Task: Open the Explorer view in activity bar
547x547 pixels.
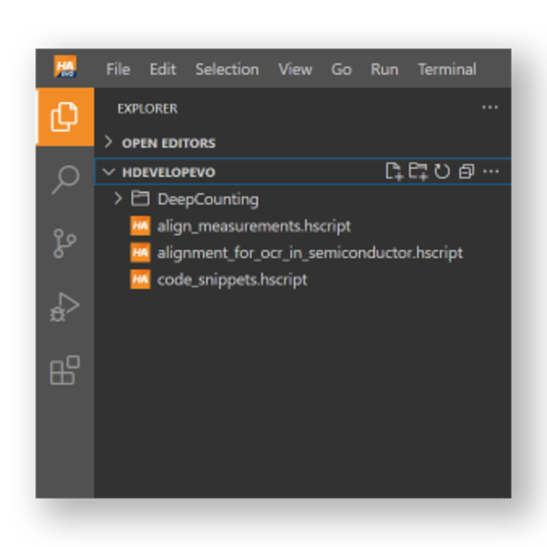Action: coord(65,117)
